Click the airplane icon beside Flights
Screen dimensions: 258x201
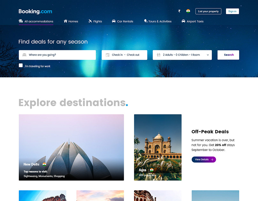click(90, 21)
